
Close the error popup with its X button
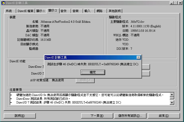point(139,57)
